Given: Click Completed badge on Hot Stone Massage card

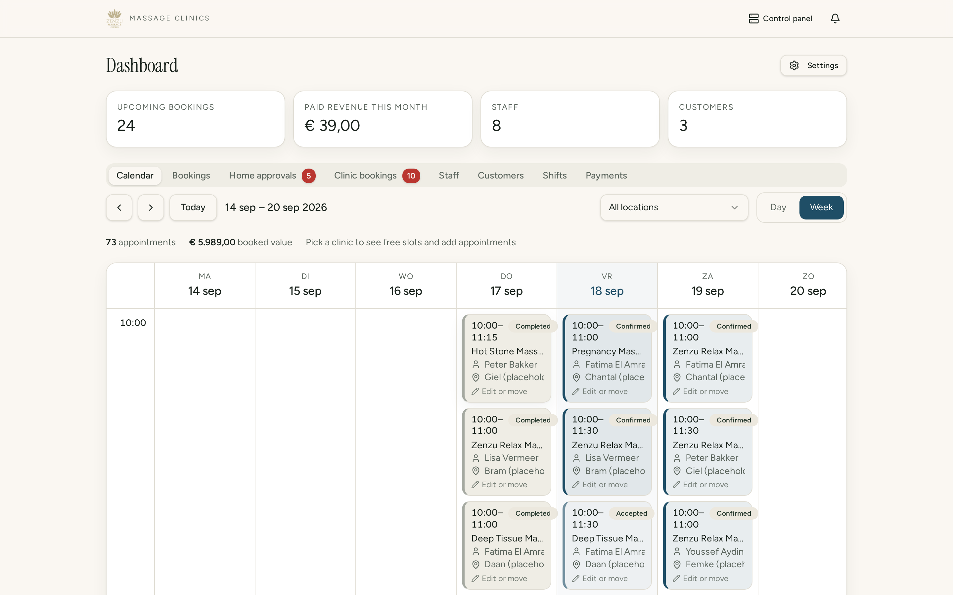Looking at the screenshot, I should [533, 326].
